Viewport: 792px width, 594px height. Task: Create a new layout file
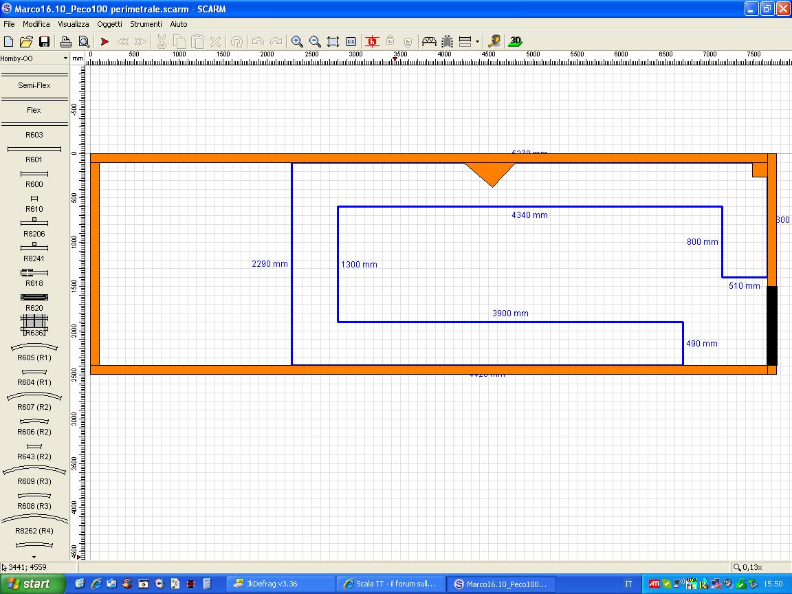click(8, 41)
